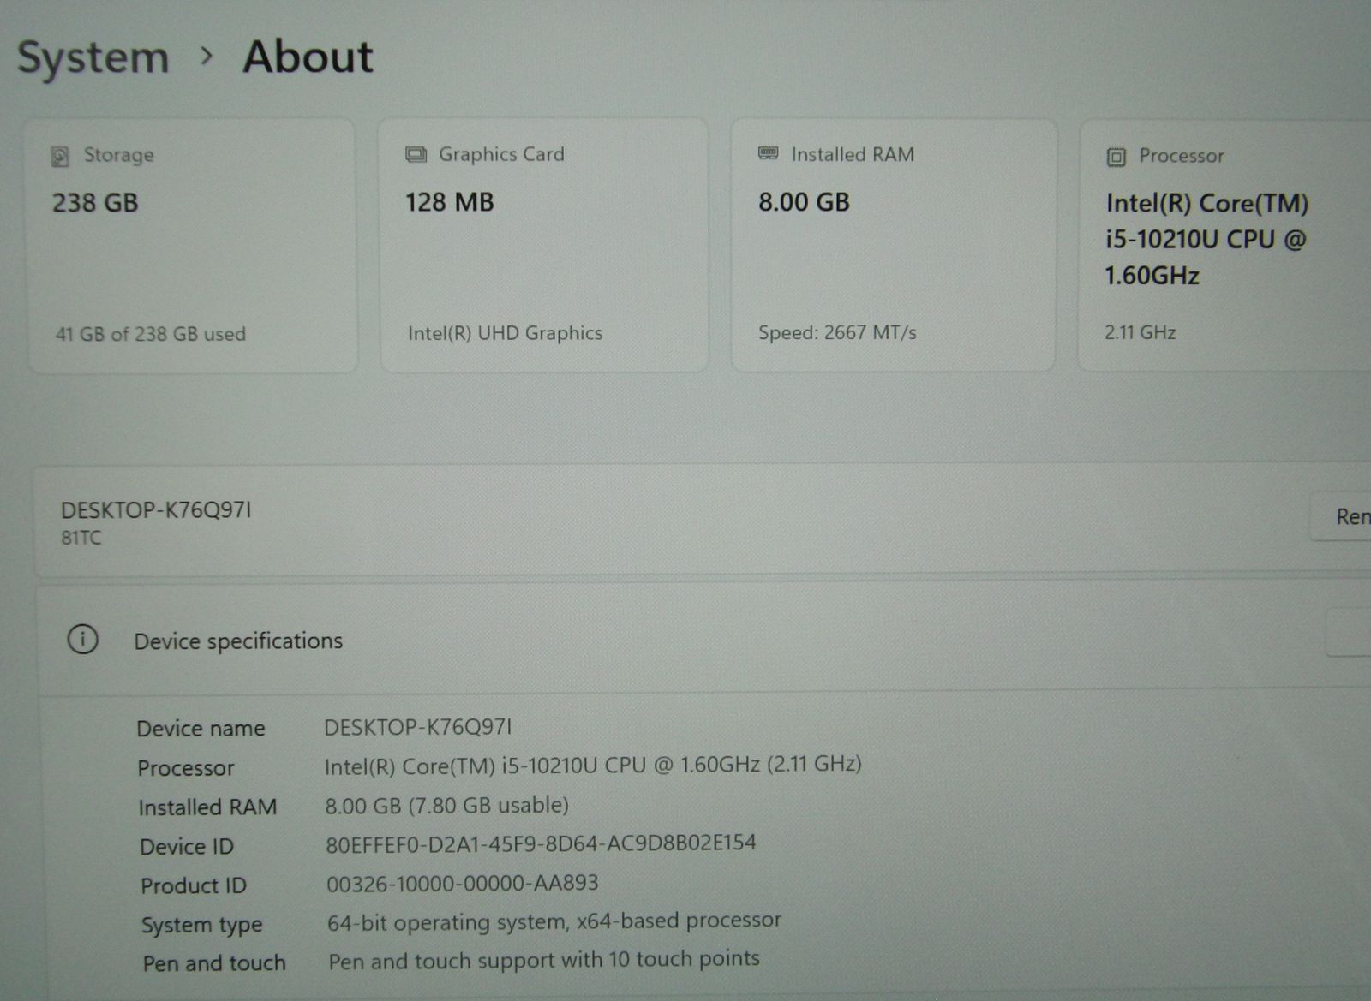This screenshot has width=1371, height=1001.
Task: Click the Installed RAM chip icon
Action: click(769, 153)
